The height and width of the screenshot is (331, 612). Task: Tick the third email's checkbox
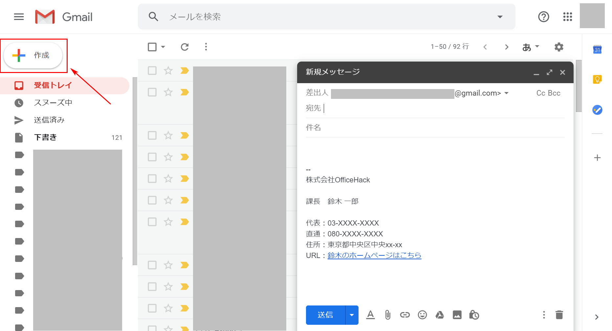tap(152, 135)
